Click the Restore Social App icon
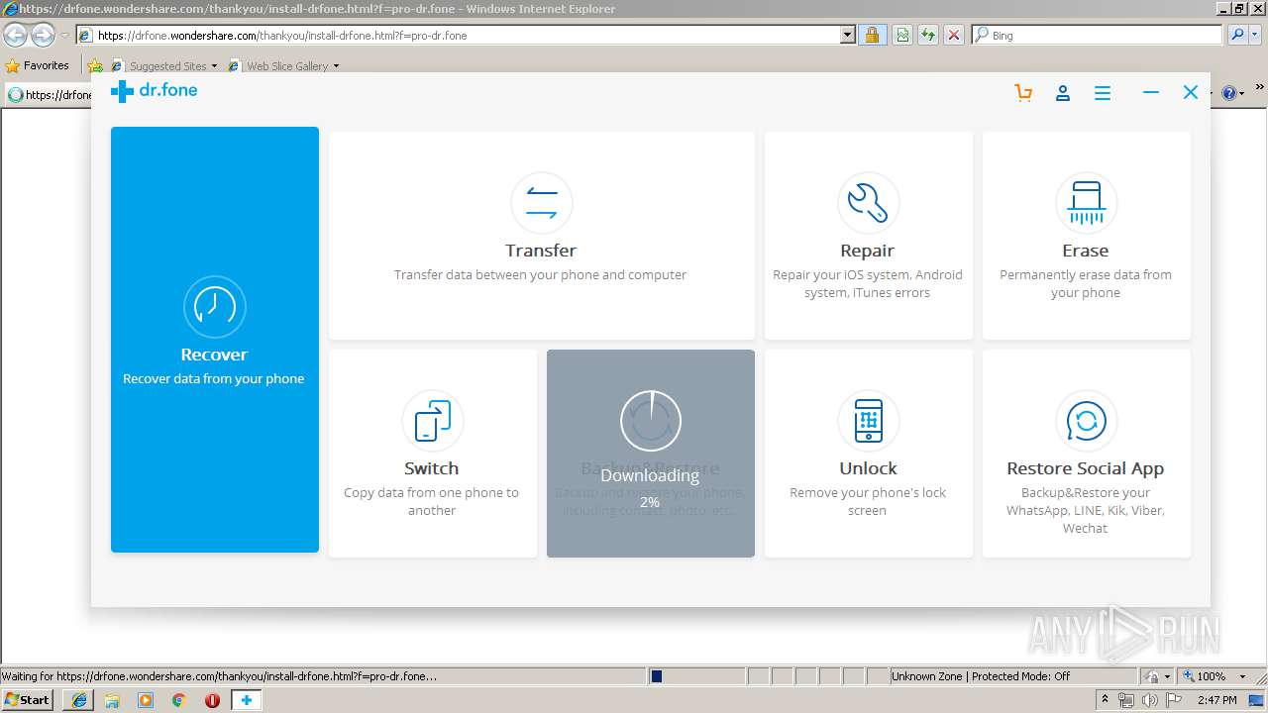This screenshot has height=713, width=1268. point(1086,421)
